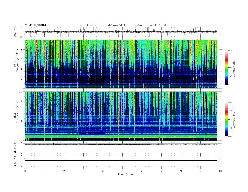Click the "2" kHz tick on ch.1 frequency axis
248x192 pixels.
point(22,79)
